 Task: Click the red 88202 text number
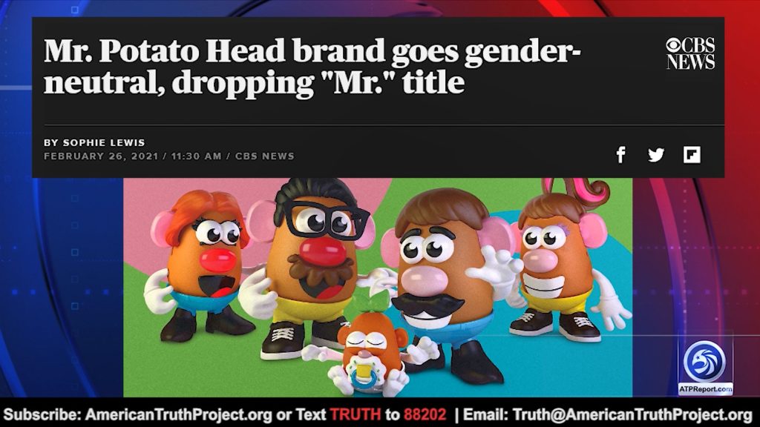tap(425, 414)
